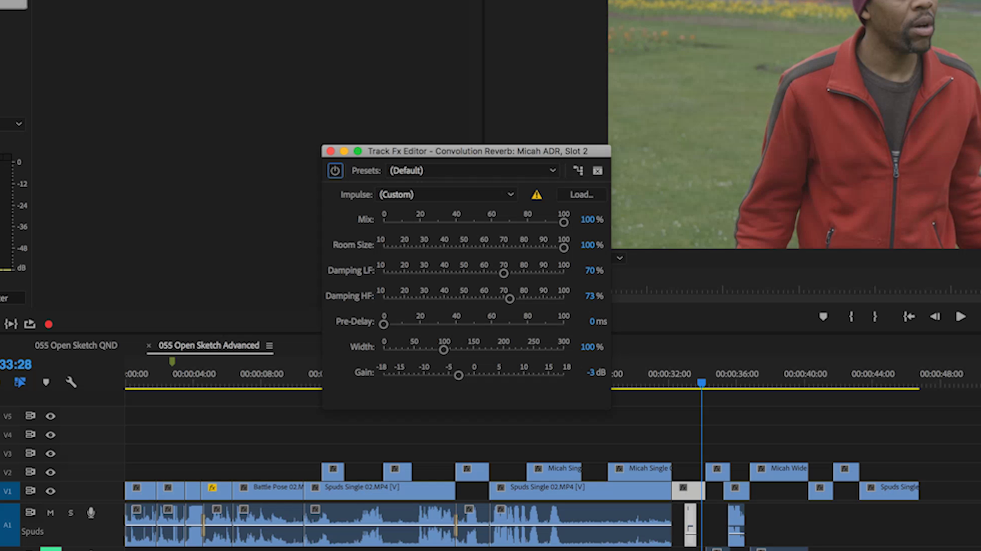Toggle V5 track sync lock
The image size is (981, 551).
[31, 416]
